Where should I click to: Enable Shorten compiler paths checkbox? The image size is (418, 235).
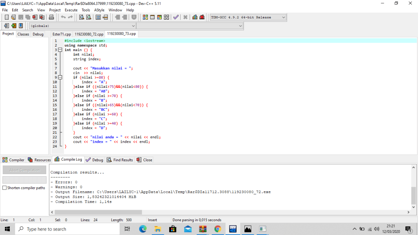pyautogui.click(x=4, y=188)
